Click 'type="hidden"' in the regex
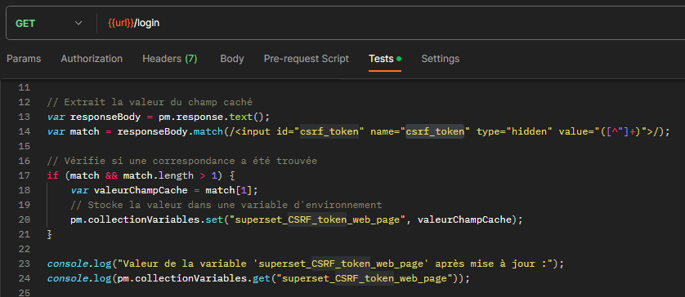Viewport: 685px width, 297px height. (515, 131)
